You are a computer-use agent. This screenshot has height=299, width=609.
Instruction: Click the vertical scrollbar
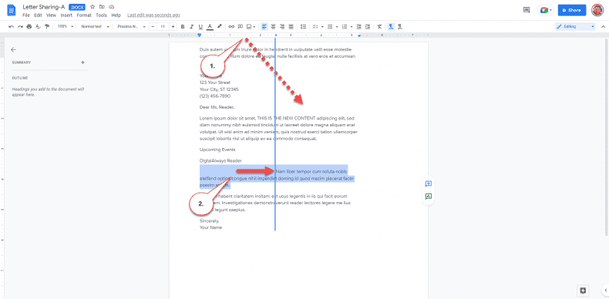607,136
